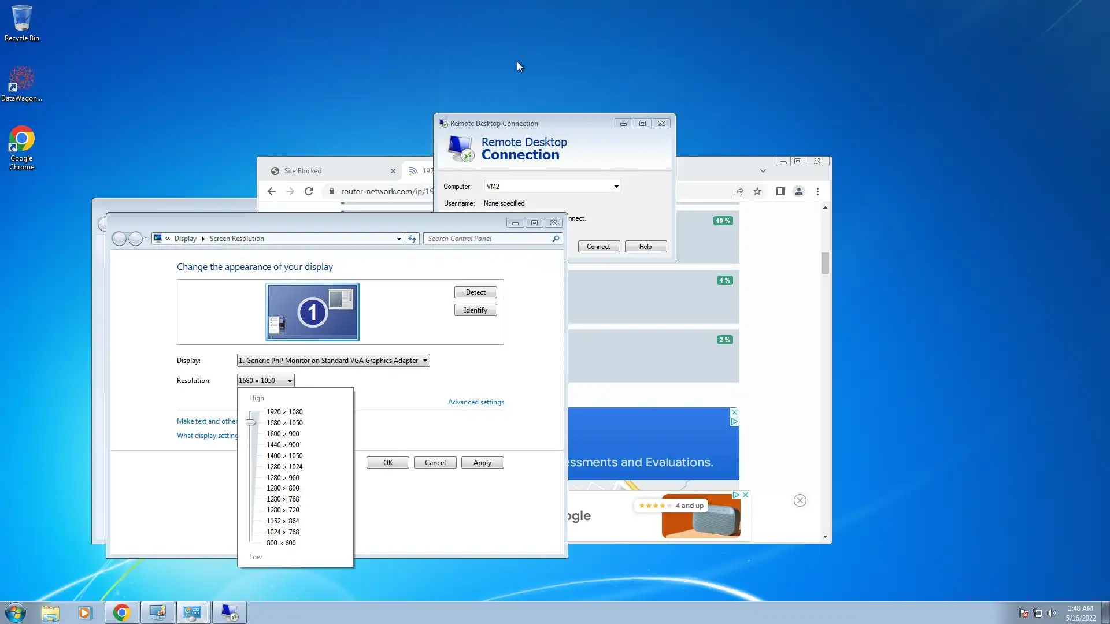Open Windows Explorer from taskbar
The width and height of the screenshot is (1110, 624).
point(50,612)
